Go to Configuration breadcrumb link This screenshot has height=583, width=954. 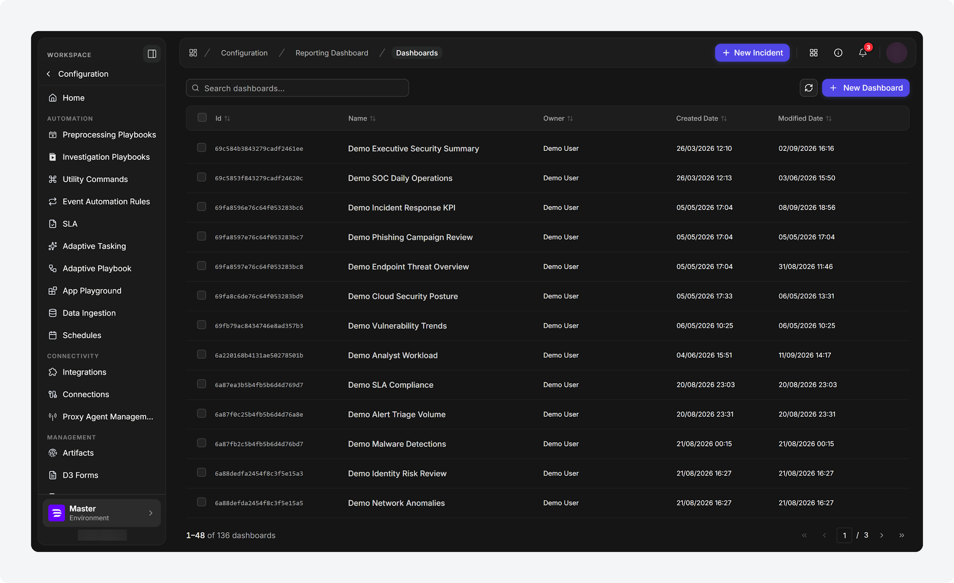tap(244, 53)
